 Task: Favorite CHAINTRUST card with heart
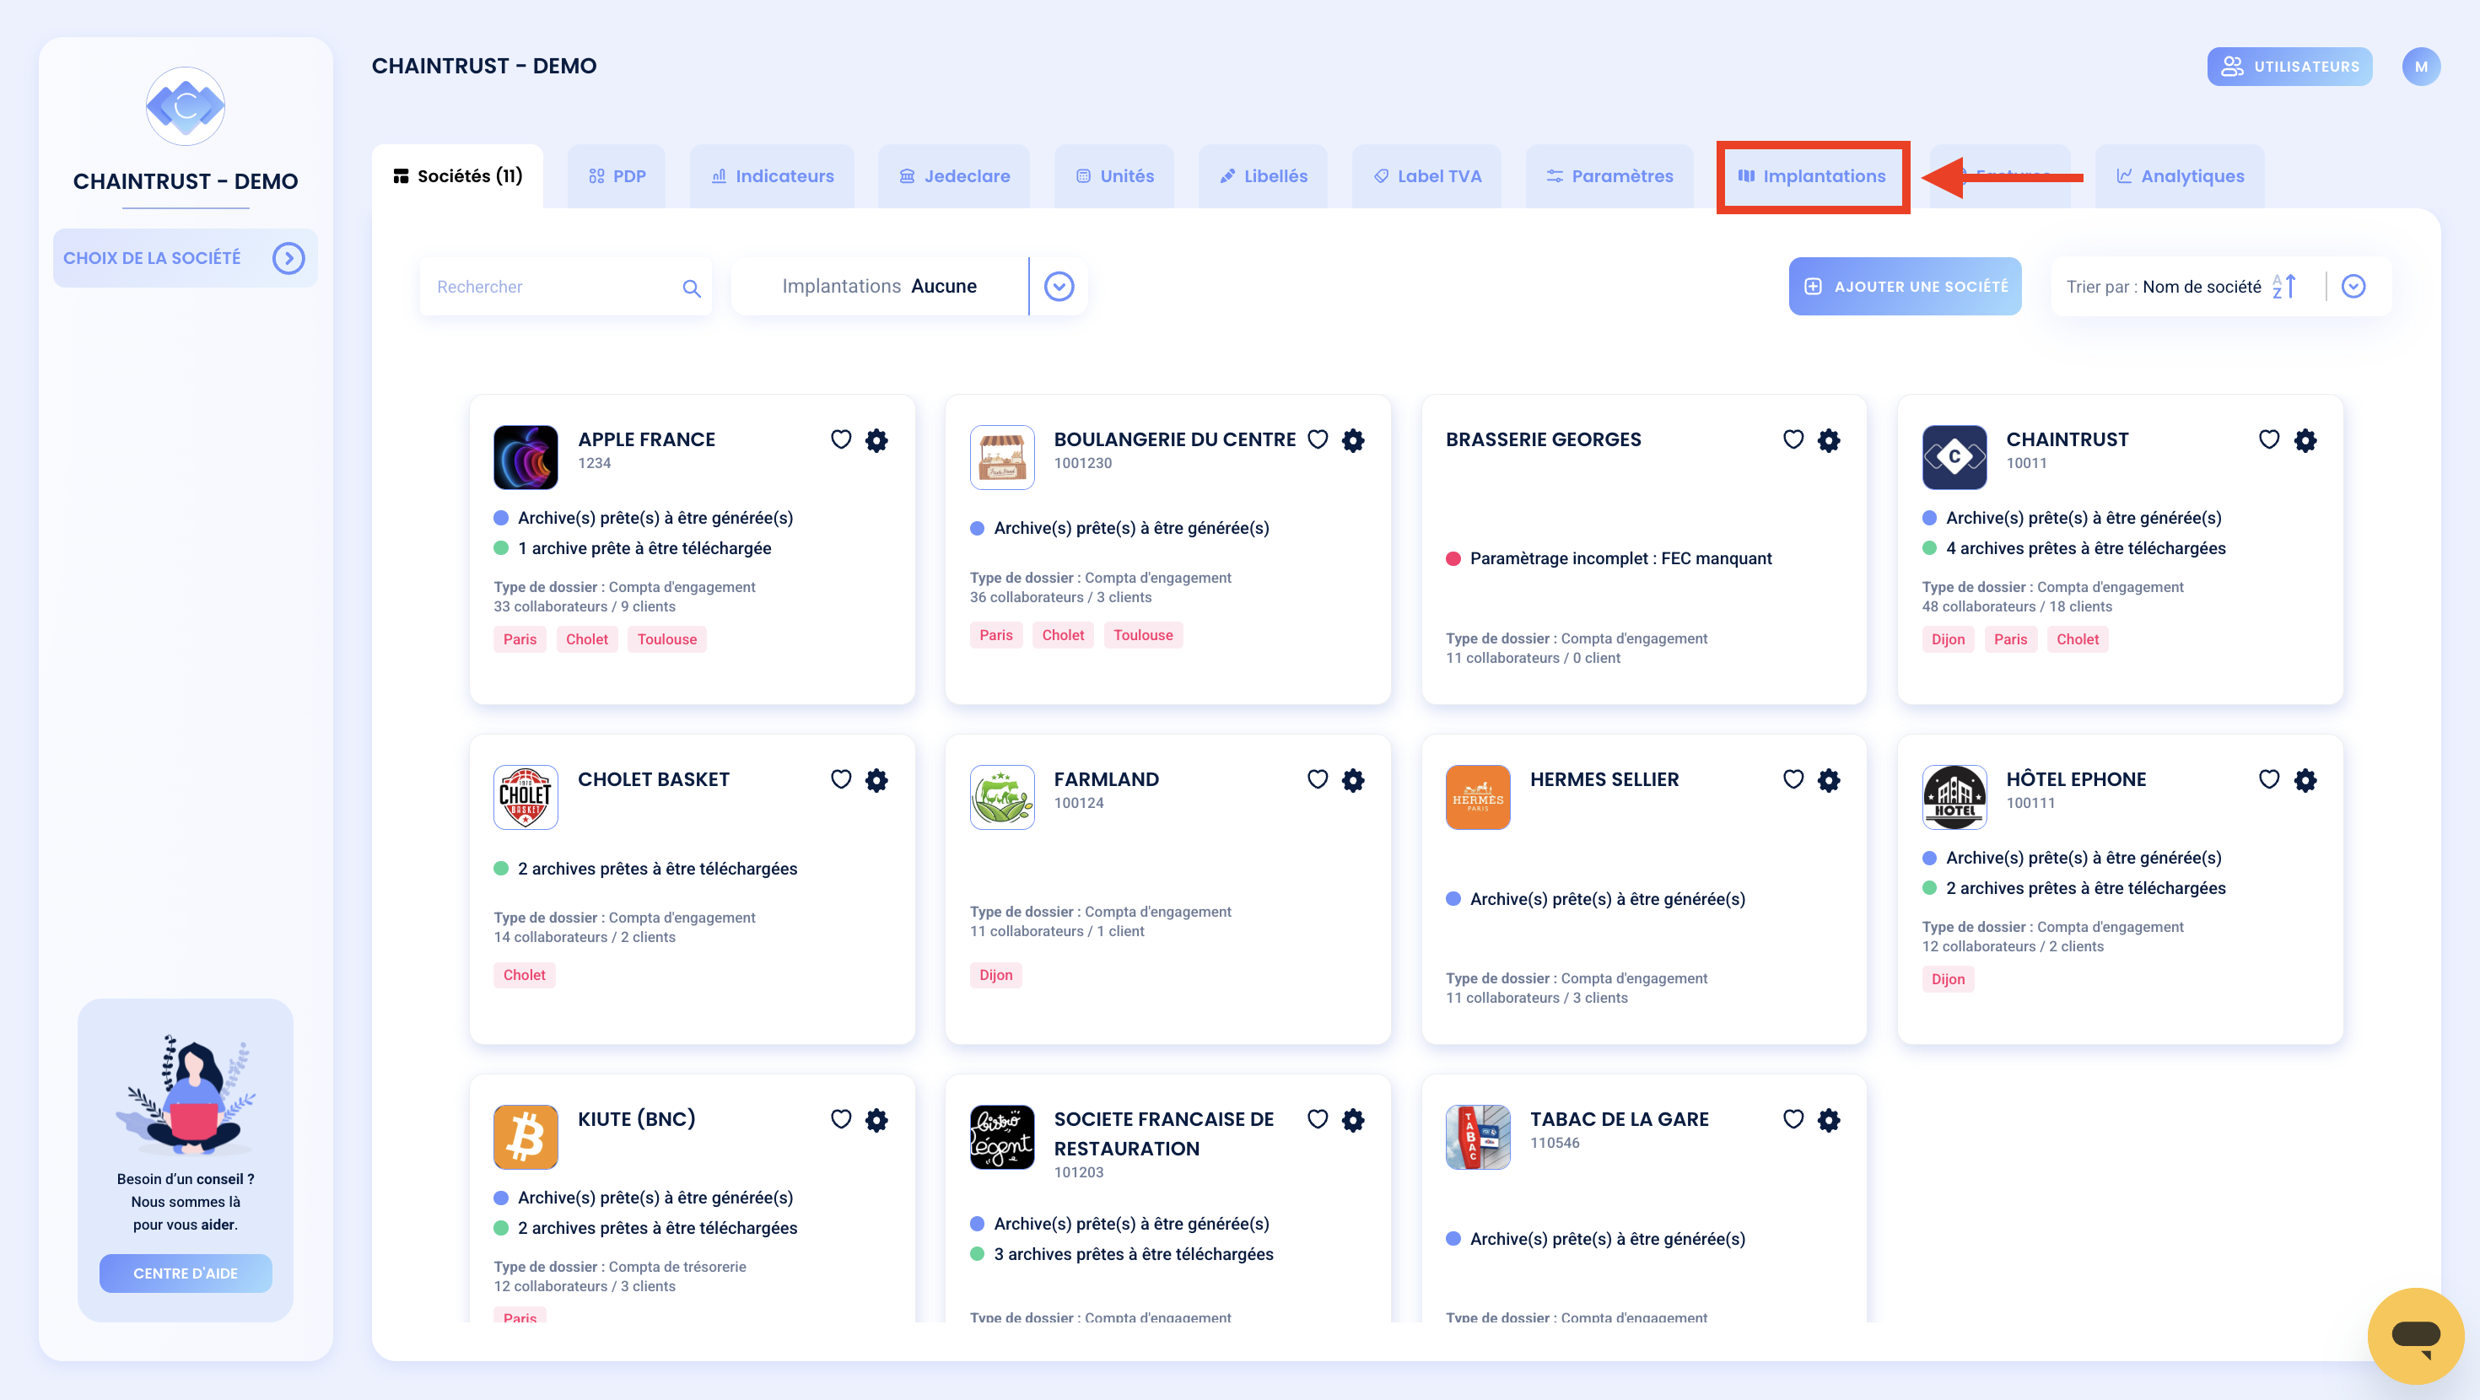pyautogui.click(x=2269, y=439)
